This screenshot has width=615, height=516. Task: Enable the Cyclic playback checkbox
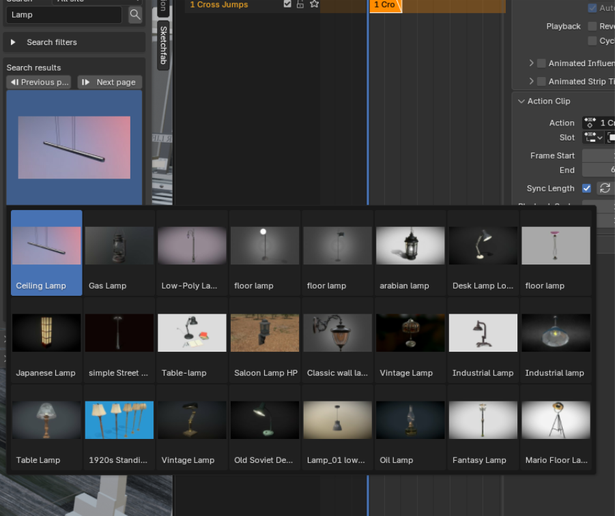(x=591, y=41)
